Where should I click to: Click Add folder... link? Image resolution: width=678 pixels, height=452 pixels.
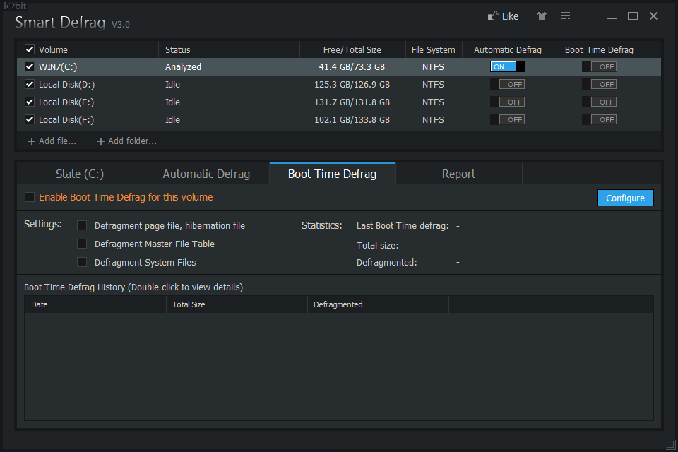[x=126, y=141]
